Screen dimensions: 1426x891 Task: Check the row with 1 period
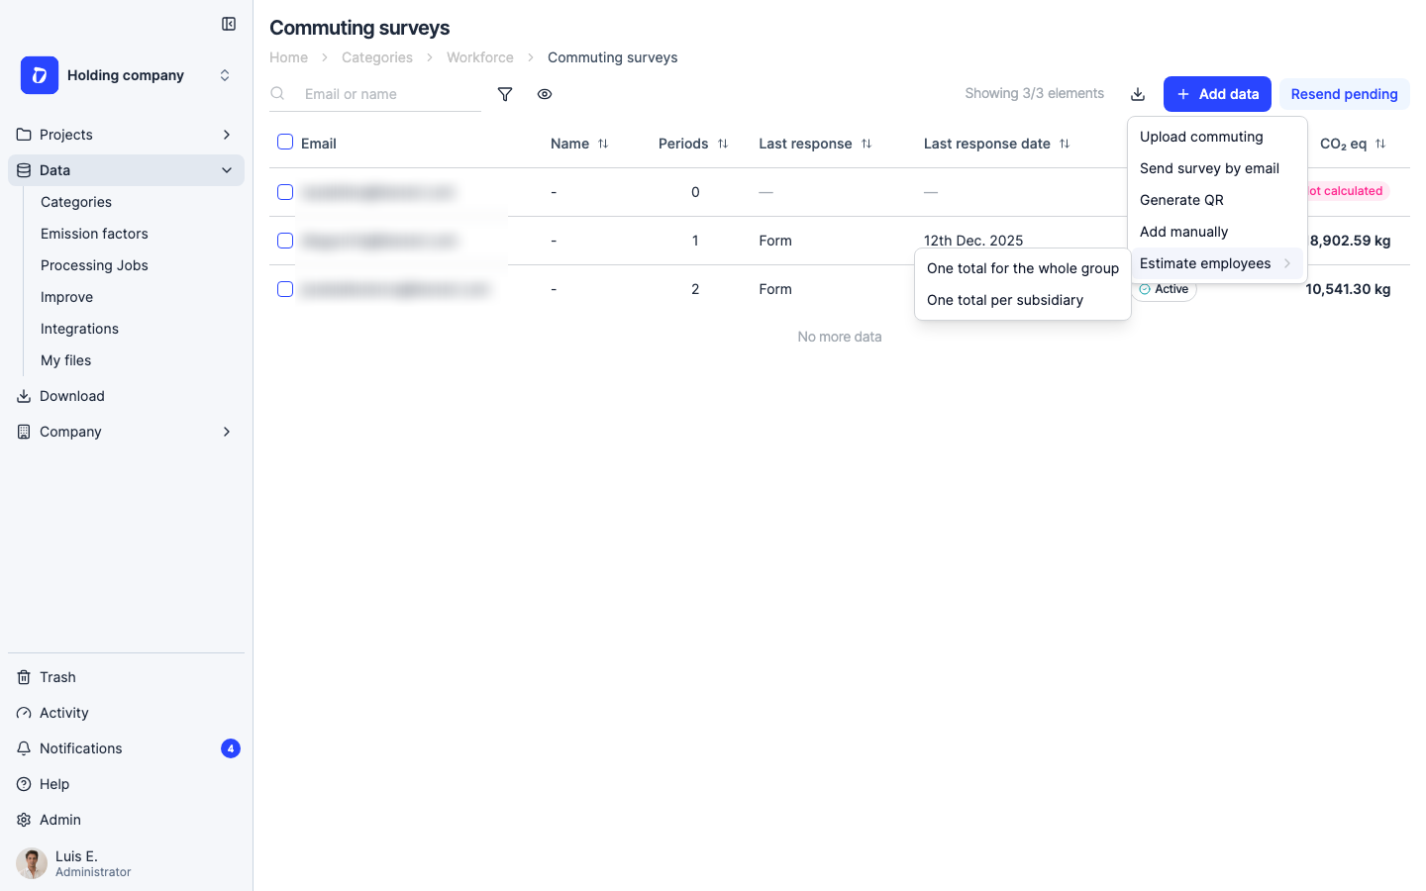(x=285, y=241)
